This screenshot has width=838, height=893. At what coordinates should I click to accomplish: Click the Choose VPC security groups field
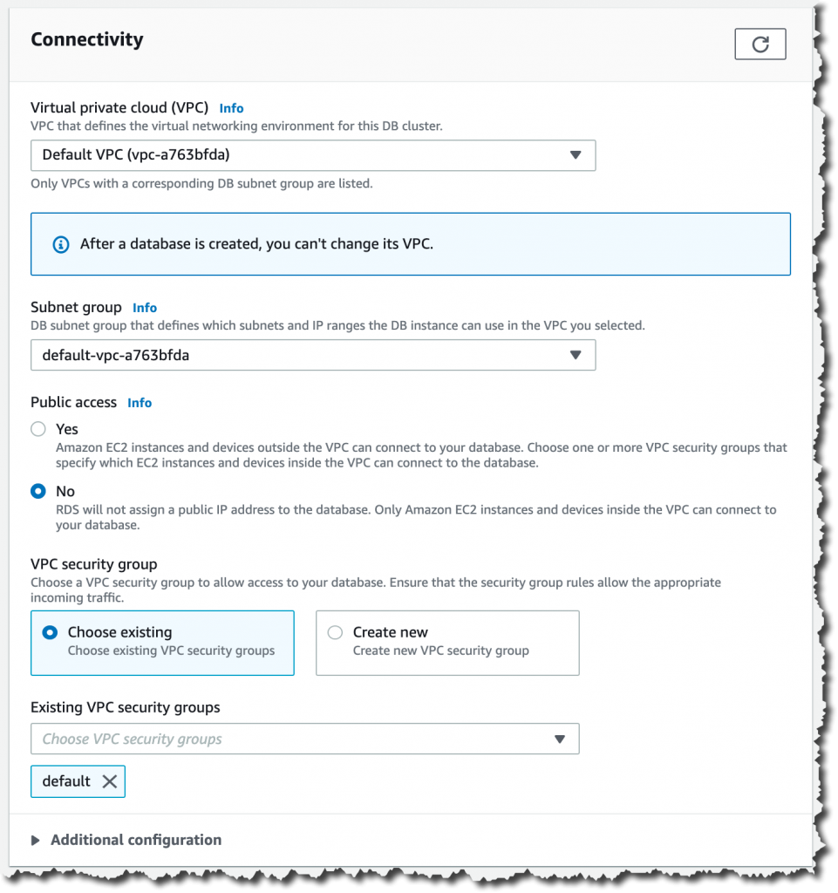tap(305, 739)
